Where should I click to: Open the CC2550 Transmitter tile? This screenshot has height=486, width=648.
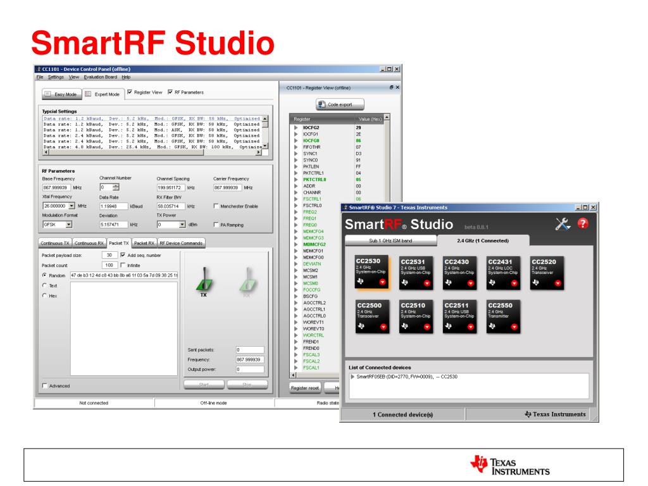click(x=503, y=316)
